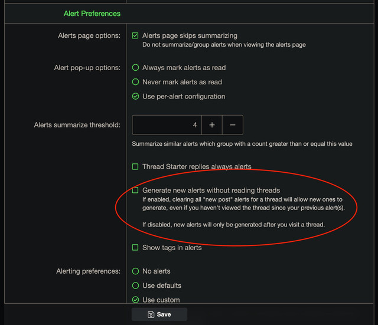Click the Alerts page options label
Image resolution: width=378 pixels, height=325 pixels.
coord(89,35)
